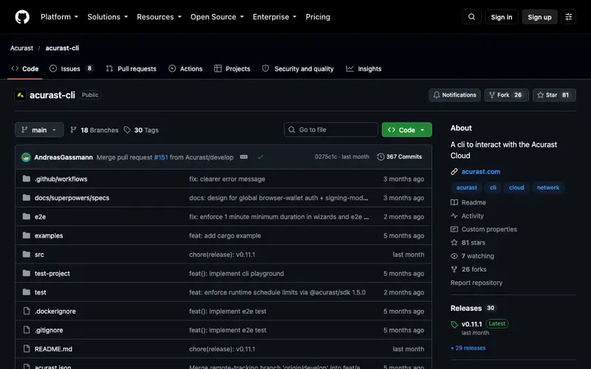
Task: Click the file icon next to .dockerignore
Action: [x=27, y=311]
